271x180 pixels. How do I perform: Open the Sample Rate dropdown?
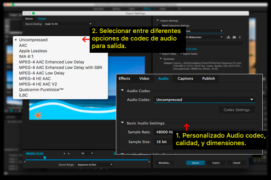point(163,132)
